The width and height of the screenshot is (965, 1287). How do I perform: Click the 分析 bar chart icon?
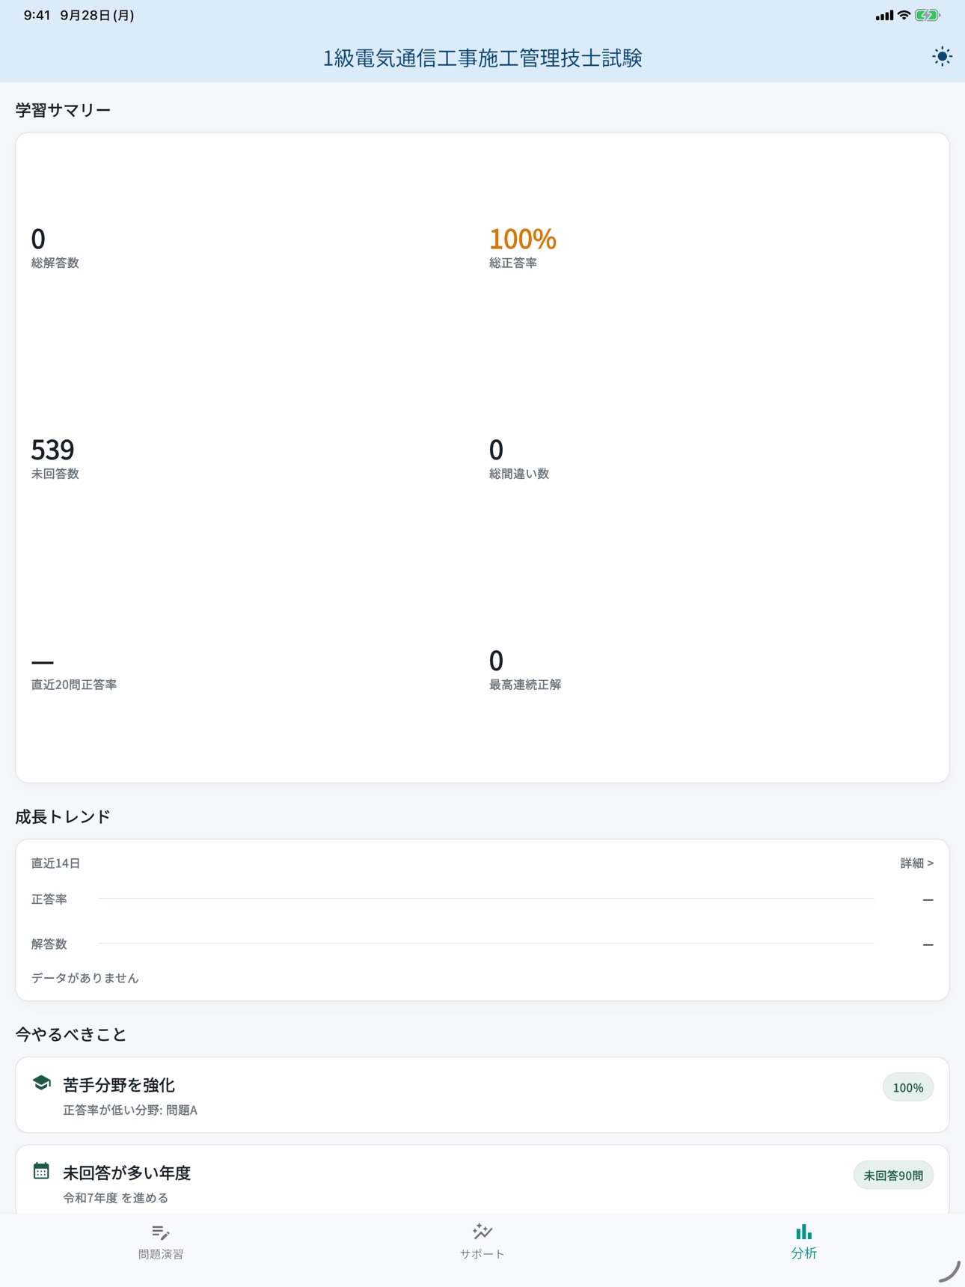click(804, 1232)
